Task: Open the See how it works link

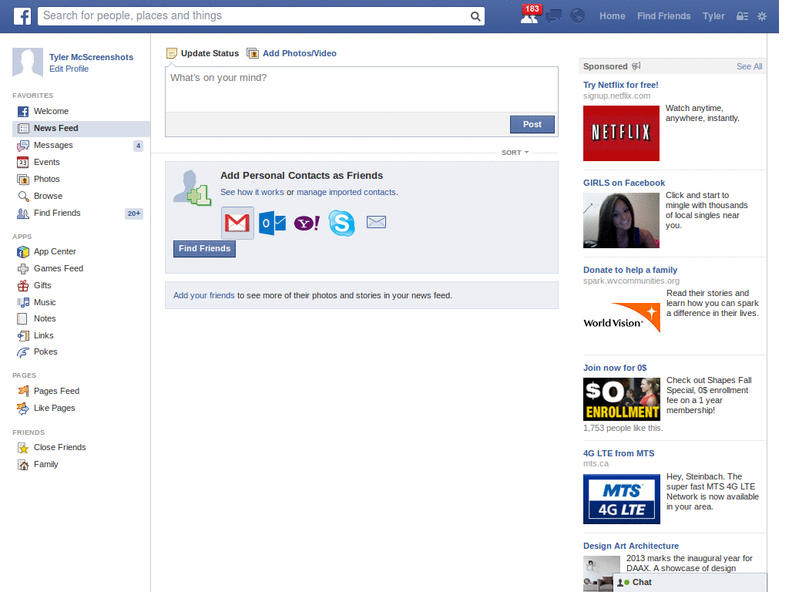Action: 252,192
